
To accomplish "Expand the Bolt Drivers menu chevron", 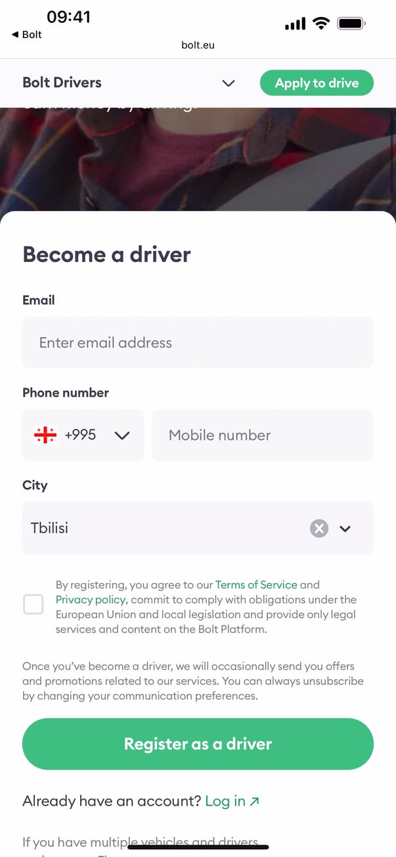I will tap(229, 83).
